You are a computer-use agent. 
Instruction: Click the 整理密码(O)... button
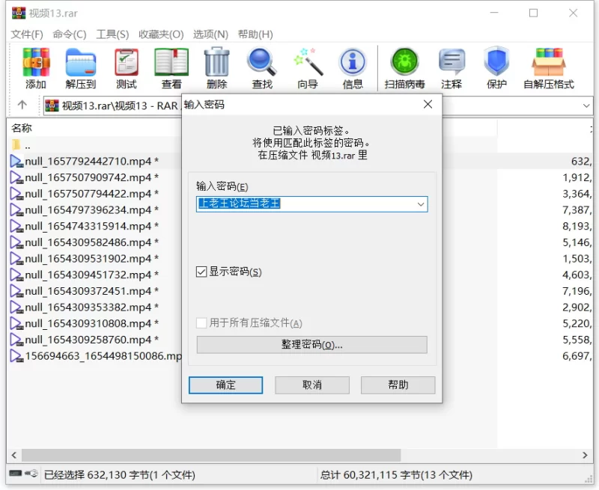pyautogui.click(x=311, y=345)
